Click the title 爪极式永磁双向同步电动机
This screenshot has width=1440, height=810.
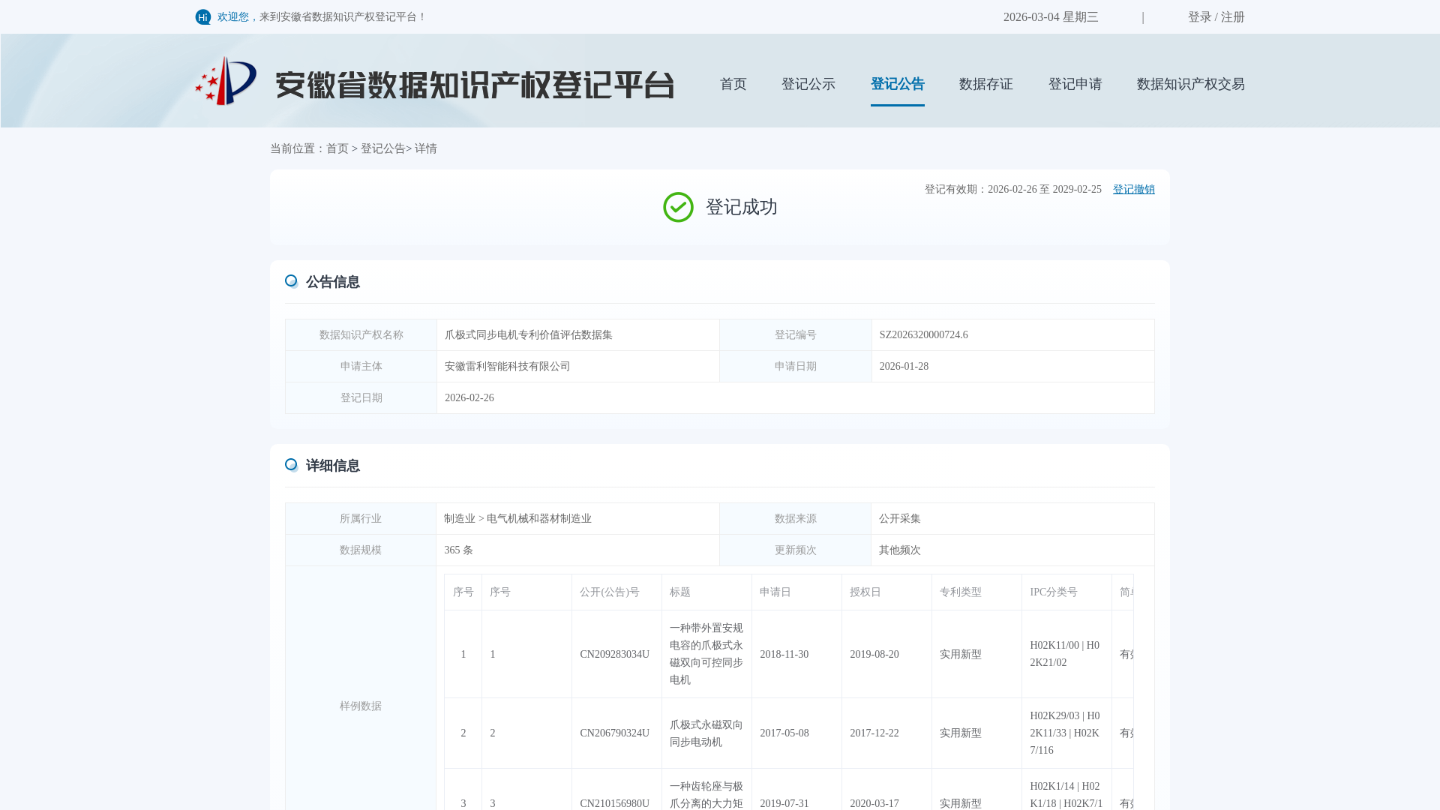[x=706, y=733]
